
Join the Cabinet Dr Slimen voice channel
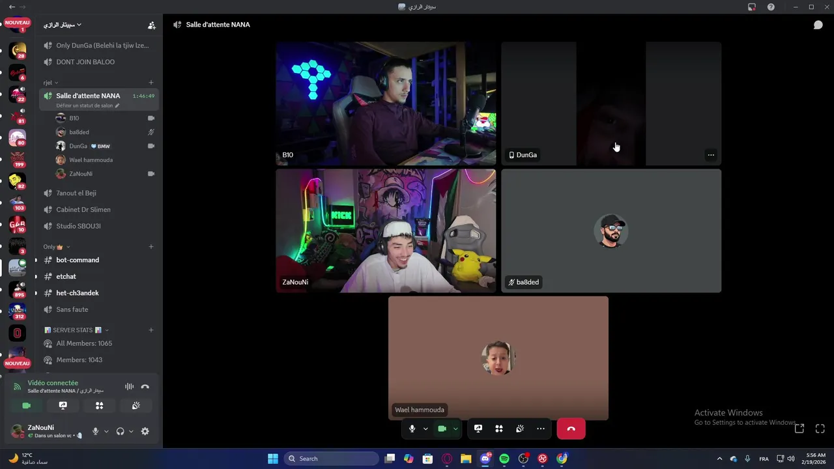98,210
